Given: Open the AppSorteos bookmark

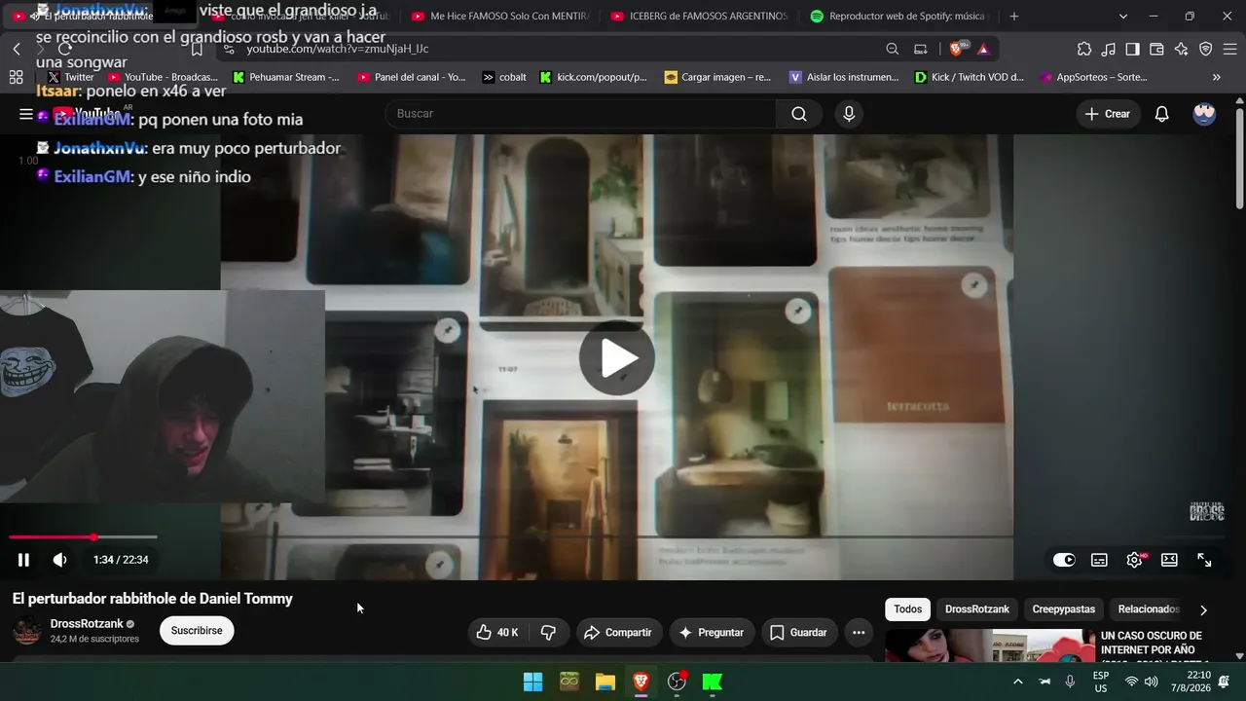Looking at the screenshot, I should point(1094,77).
